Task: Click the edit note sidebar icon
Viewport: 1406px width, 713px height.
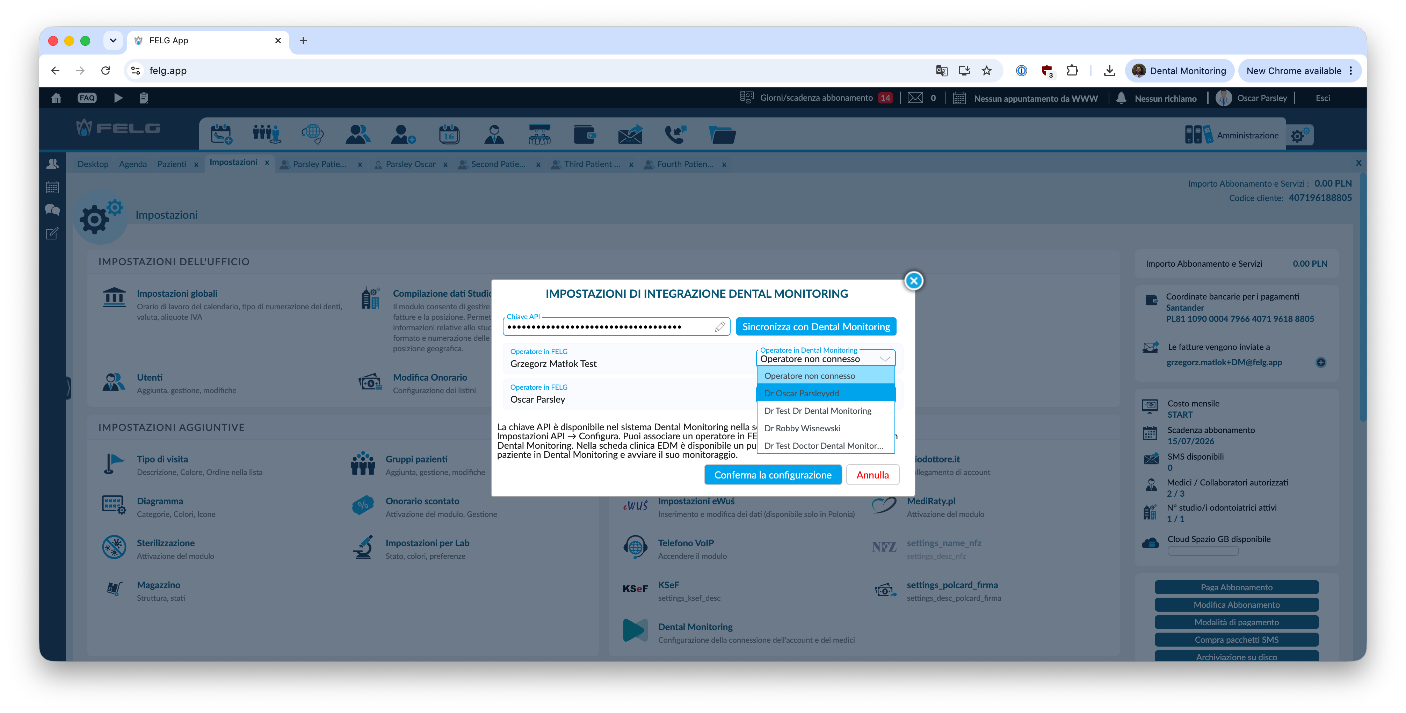Action: click(x=52, y=234)
